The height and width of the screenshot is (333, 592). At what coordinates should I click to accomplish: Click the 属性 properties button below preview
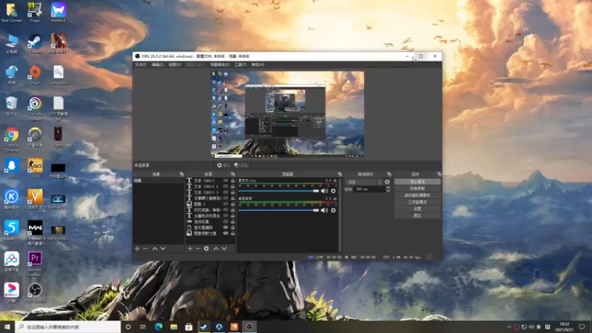(223, 165)
